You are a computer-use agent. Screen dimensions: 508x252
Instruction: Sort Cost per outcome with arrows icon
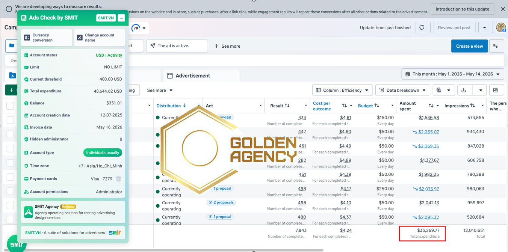point(345,106)
